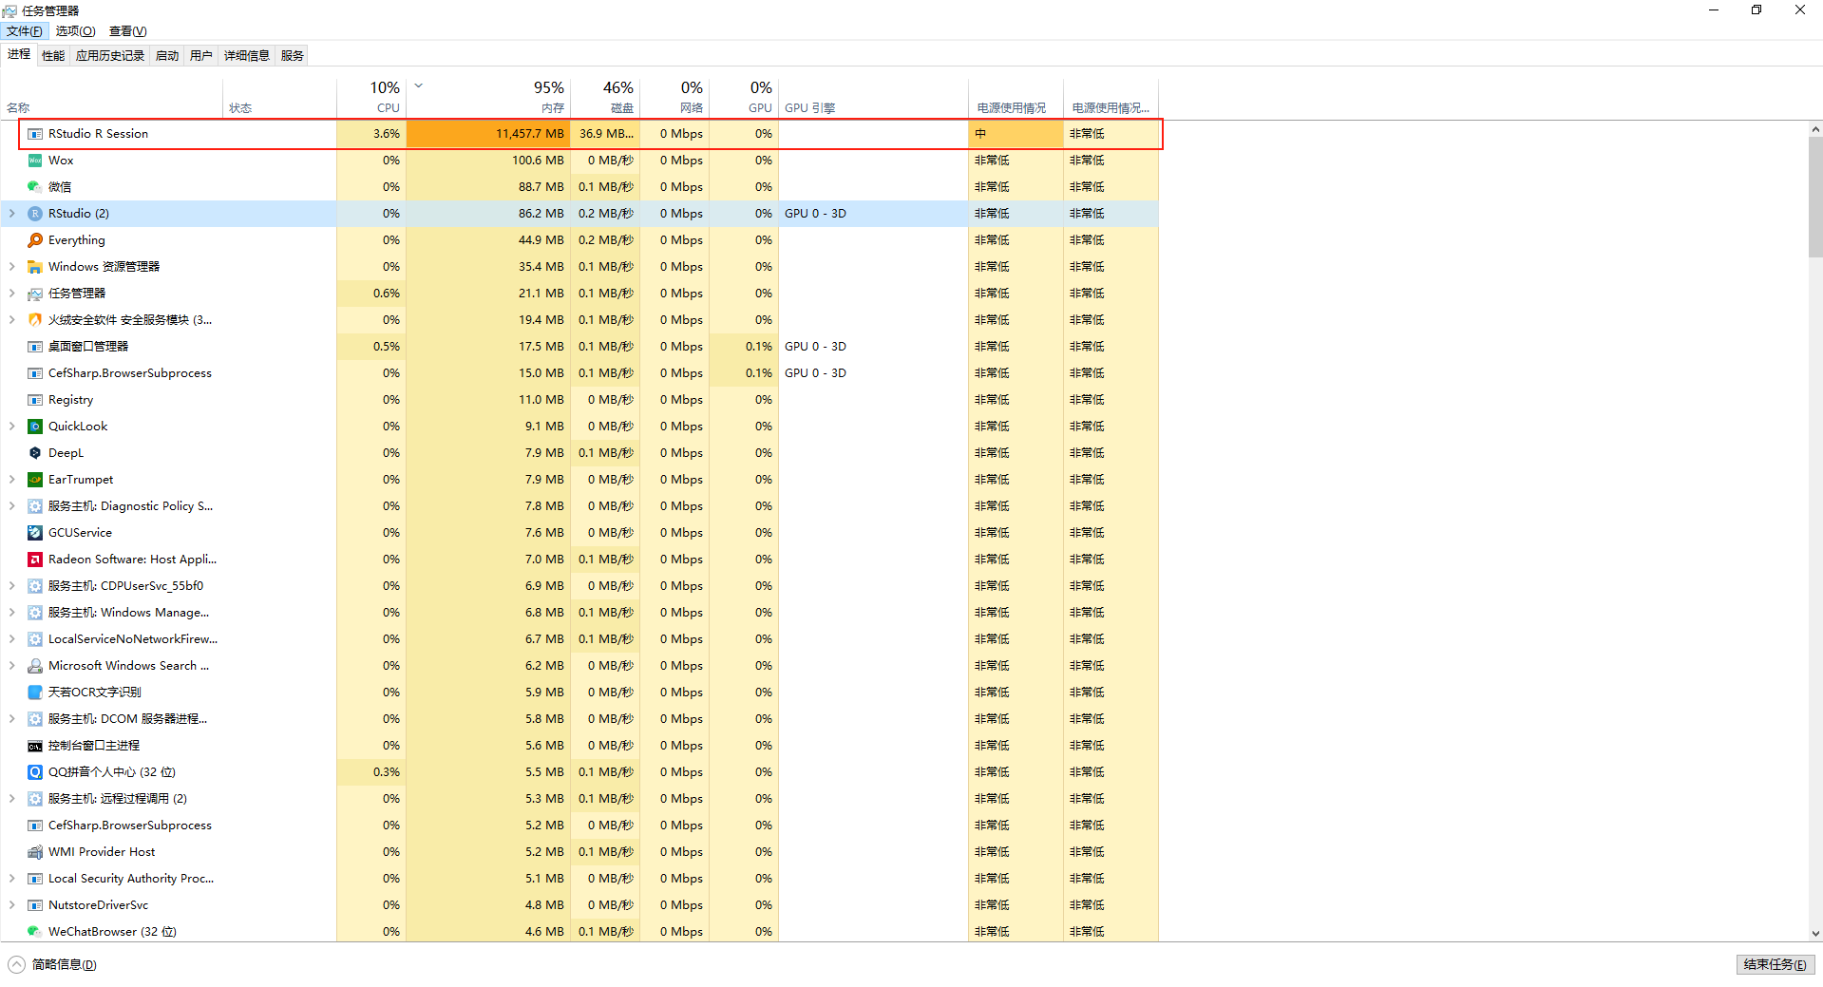Open the 查看(V) menu

tap(127, 30)
